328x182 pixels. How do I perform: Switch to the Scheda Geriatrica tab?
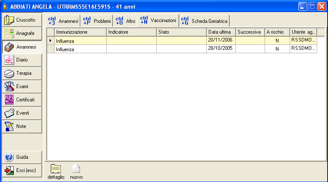pos(204,21)
